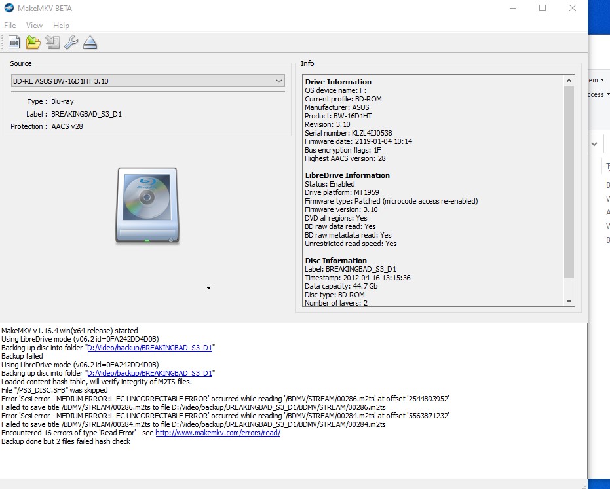Click 'Number of layers: 2' line

(335, 303)
